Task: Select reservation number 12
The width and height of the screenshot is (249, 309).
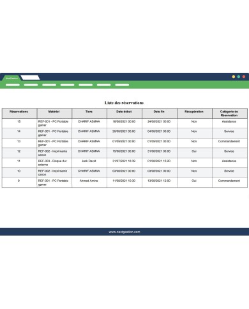Action: click(x=19, y=151)
